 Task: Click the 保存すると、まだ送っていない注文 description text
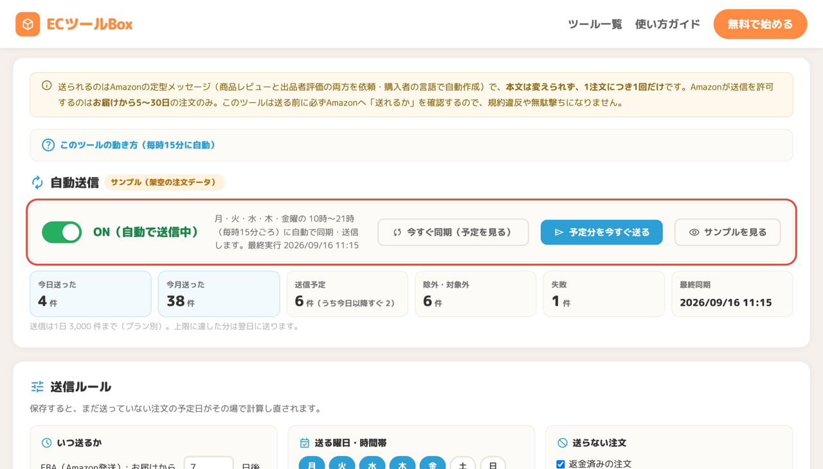[176, 409]
